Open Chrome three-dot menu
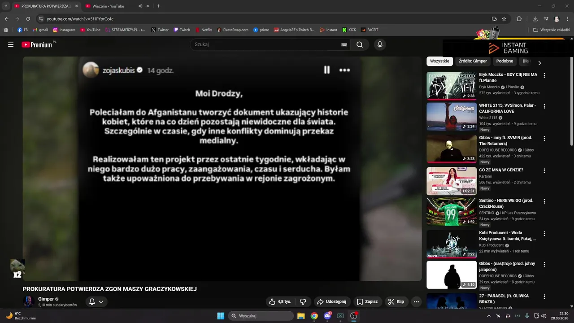The image size is (574, 323). (x=567, y=19)
